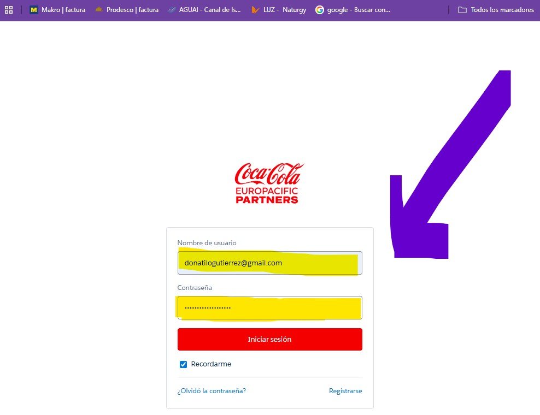
Task: Open the 'Prodesco | factura' bookmark text
Action: pyautogui.click(x=132, y=10)
